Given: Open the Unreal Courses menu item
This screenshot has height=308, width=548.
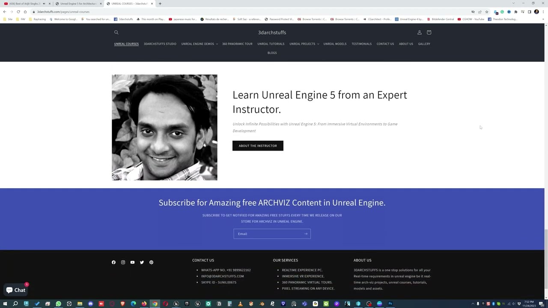Looking at the screenshot, I should coord(126,44).
